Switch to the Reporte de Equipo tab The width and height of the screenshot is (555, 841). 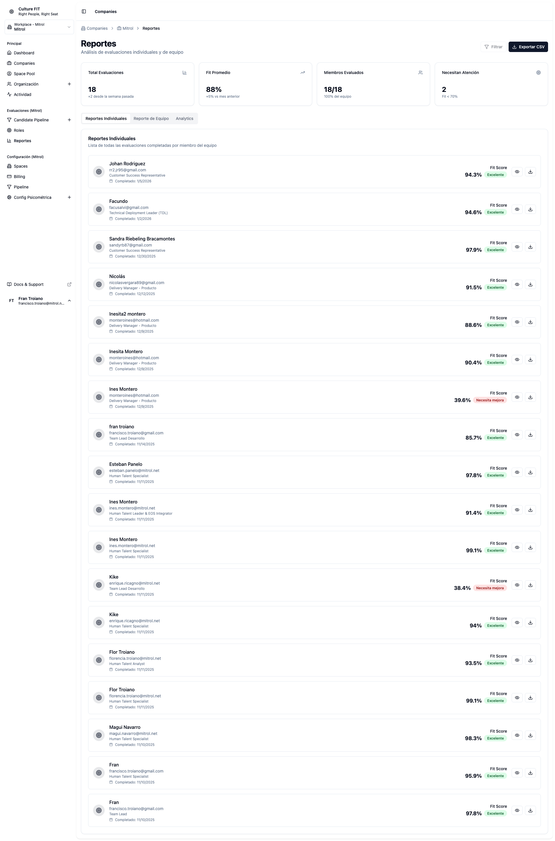pyautogui.click(x=151, y=118)
